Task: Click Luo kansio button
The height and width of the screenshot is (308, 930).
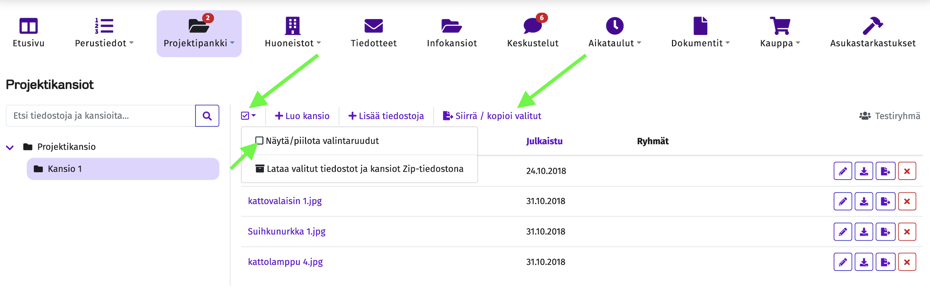Action: coord(302,116)
